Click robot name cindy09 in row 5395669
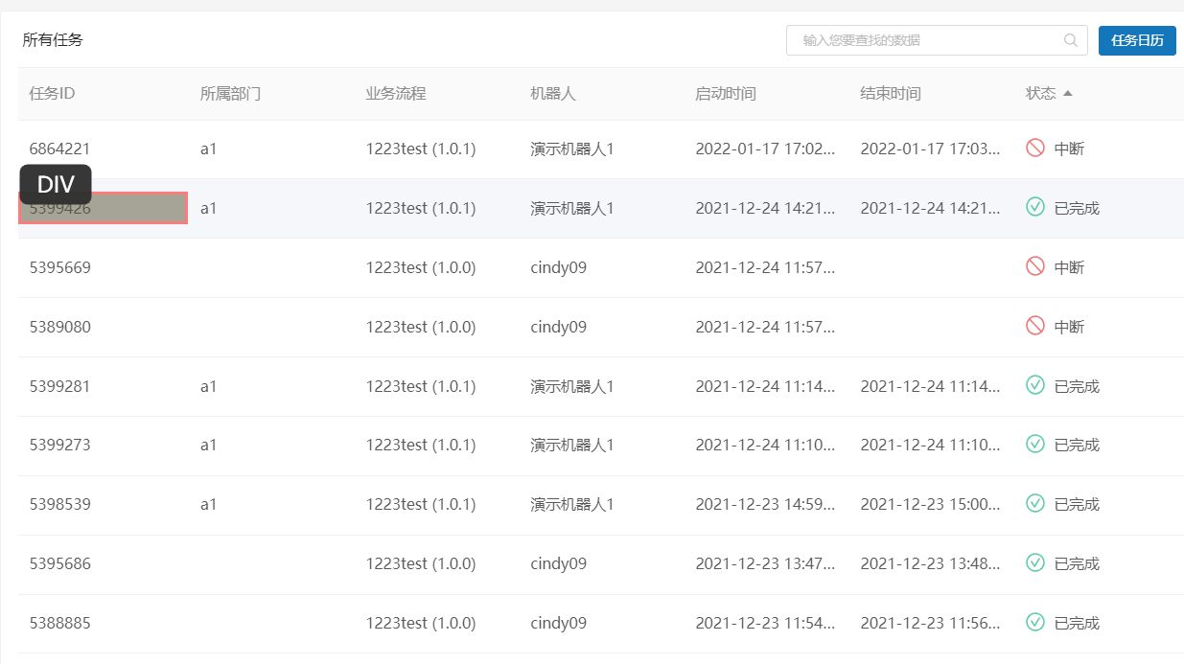This screenshot has height=664, width=1184. pyautogui.click(x=558, y=268)
